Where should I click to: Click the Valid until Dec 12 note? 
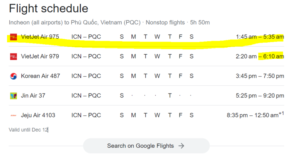point(28,130)
